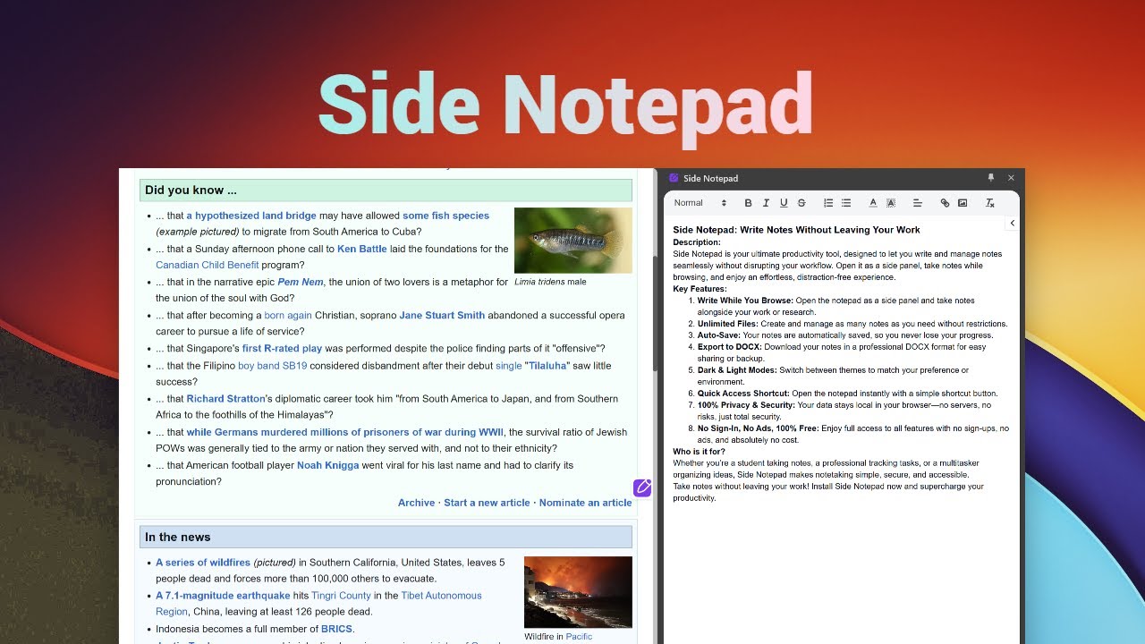Expand the notes file list chevron
Image resolution: width=1145 pixels, height=644 pixels.
pyautogui.click(x=1013, y=224)
